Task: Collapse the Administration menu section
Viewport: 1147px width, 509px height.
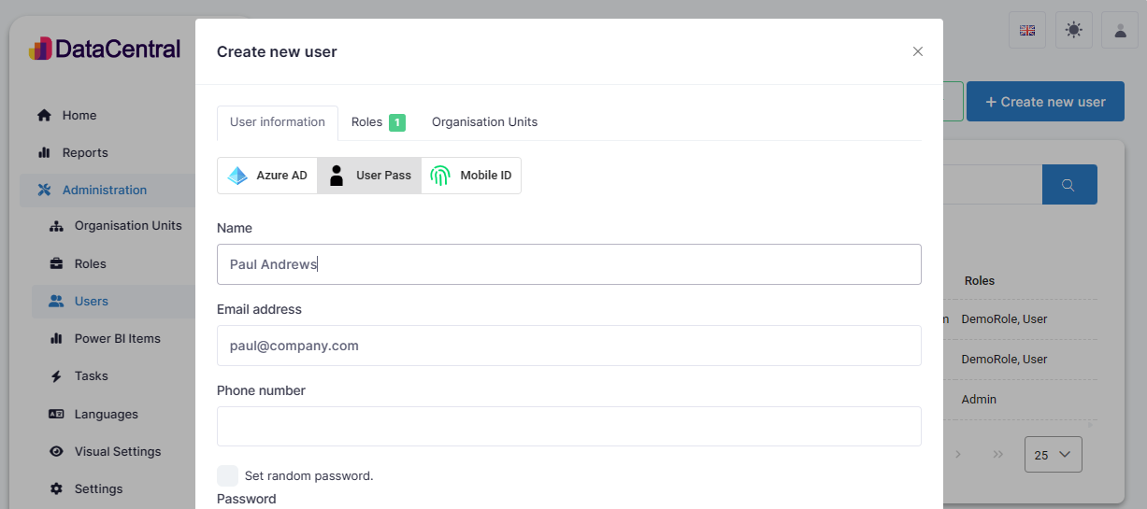Action: pos(105,190)
